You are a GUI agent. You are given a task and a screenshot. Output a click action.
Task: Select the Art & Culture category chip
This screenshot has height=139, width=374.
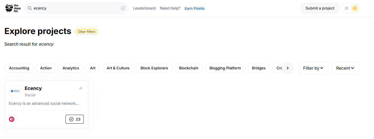[x=118, y=68]
